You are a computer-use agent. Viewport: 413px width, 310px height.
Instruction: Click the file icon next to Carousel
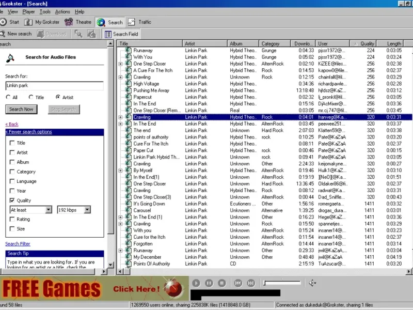tap(128, 210)
